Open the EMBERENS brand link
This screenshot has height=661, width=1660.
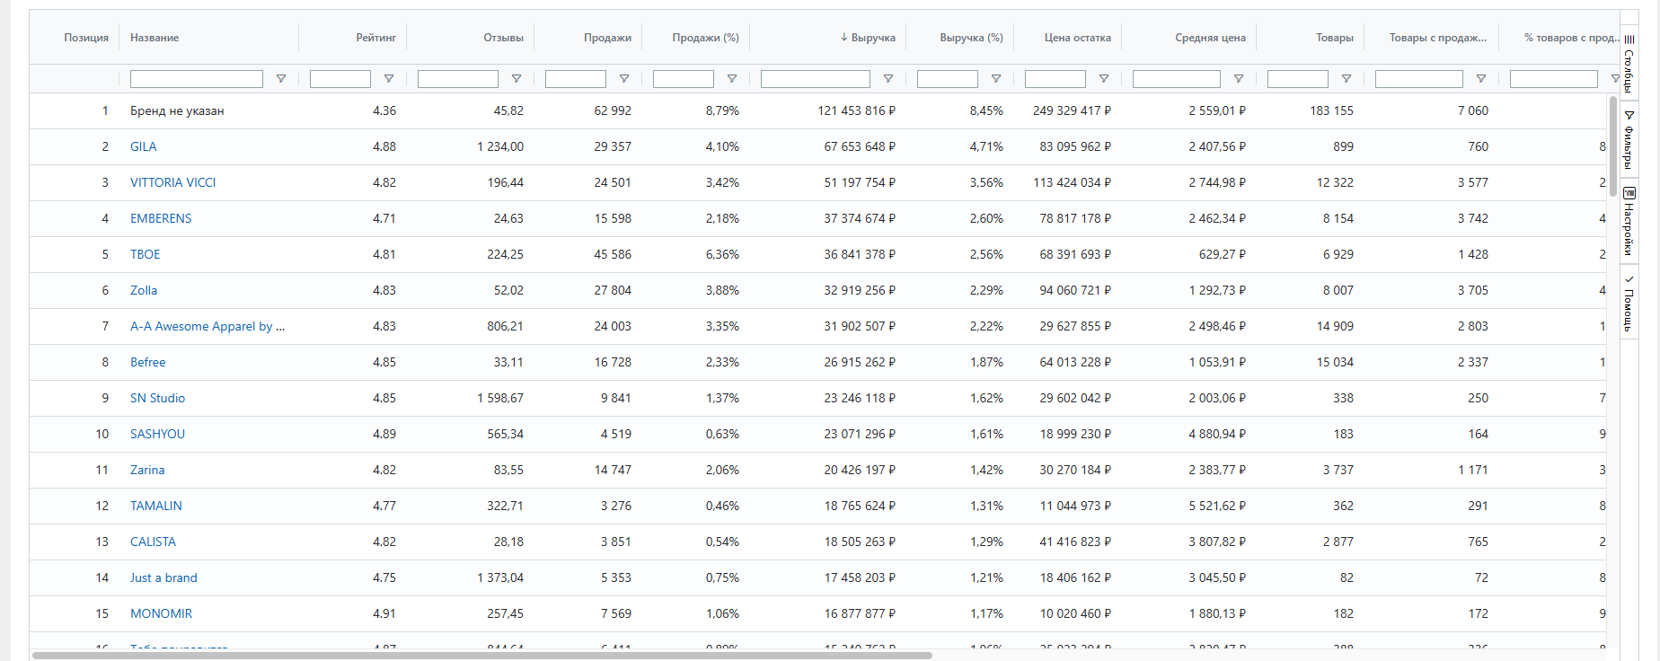coord(161,218)
